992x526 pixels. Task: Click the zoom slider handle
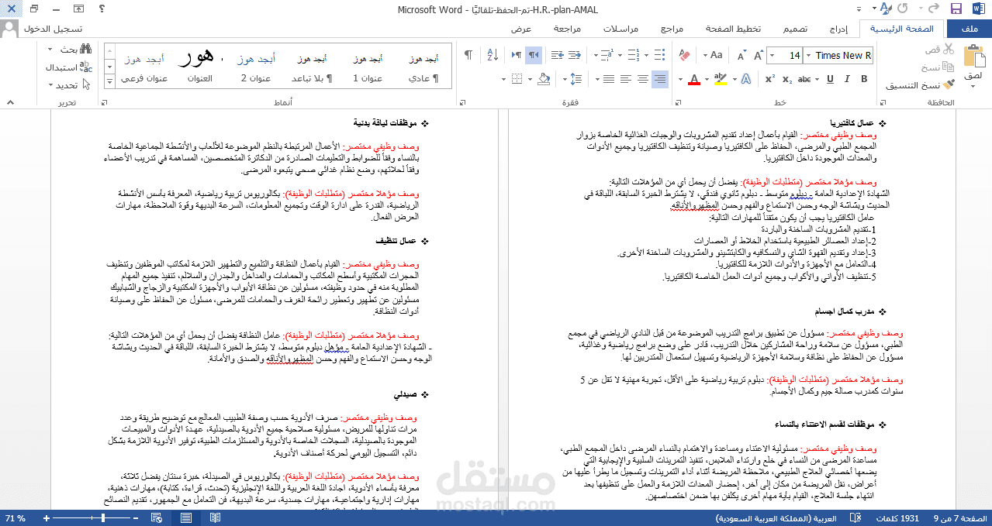[103, 517]
